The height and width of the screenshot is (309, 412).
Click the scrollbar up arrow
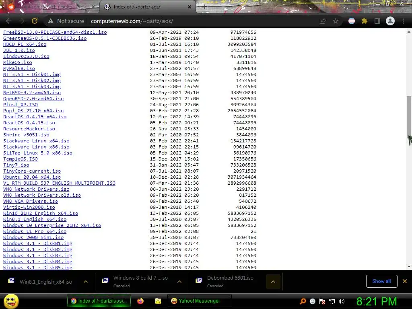(x=409, y=32)
